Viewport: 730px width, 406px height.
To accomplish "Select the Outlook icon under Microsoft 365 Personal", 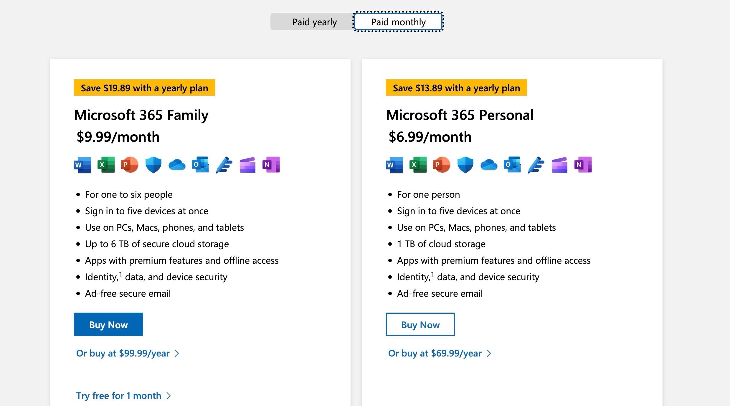I will 512,165.
